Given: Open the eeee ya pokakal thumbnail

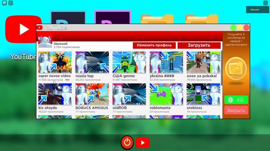Looking at the screenshot, I should coord(203,62).
